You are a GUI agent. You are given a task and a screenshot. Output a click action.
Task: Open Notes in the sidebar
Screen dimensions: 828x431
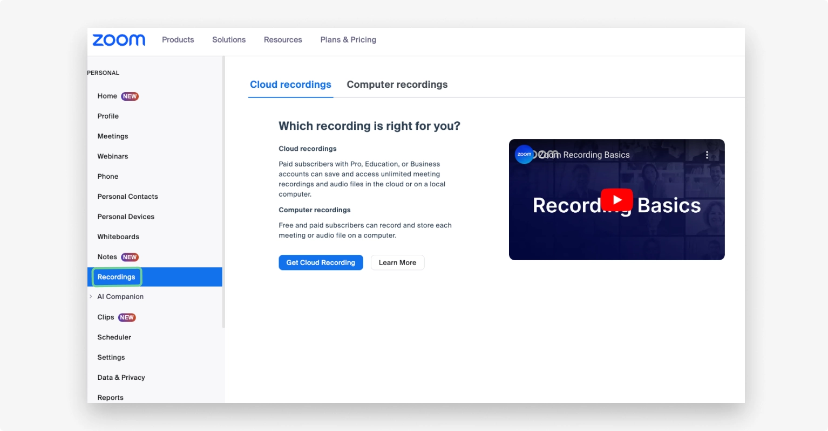pos(107,257)
